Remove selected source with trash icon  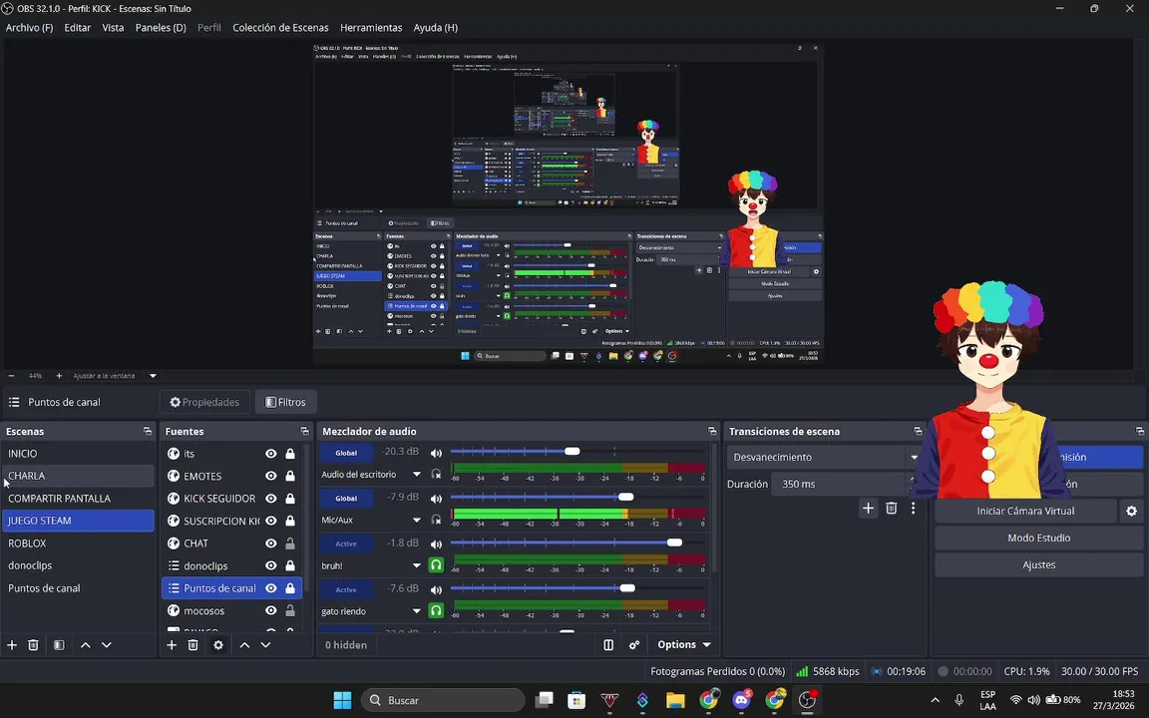point(192,645)
